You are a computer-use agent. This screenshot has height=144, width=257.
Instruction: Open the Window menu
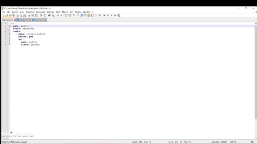(87, 12)
